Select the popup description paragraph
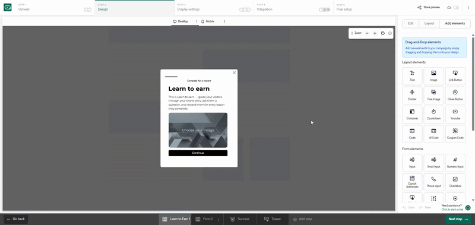475x225 pixels. coord(197,103)
